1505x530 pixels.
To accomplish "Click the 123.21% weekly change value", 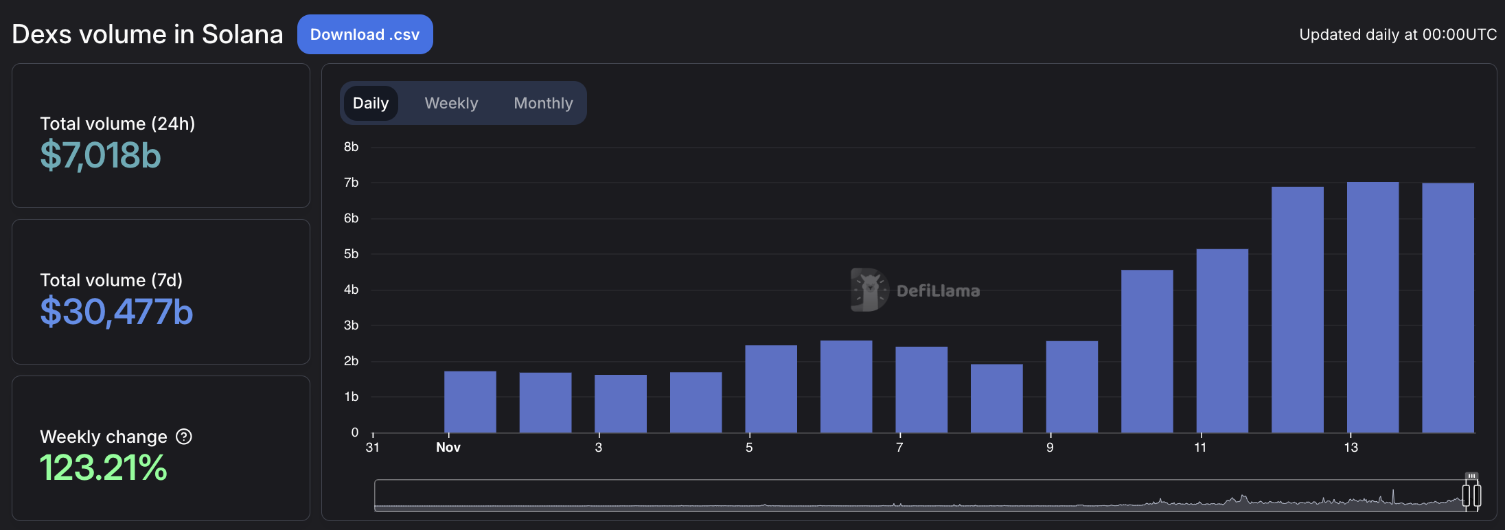I will [x=103, y=468].
